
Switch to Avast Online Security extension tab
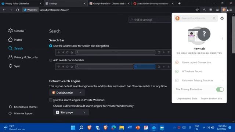(153, 3)
